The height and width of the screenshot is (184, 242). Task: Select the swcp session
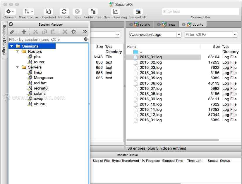38,99
